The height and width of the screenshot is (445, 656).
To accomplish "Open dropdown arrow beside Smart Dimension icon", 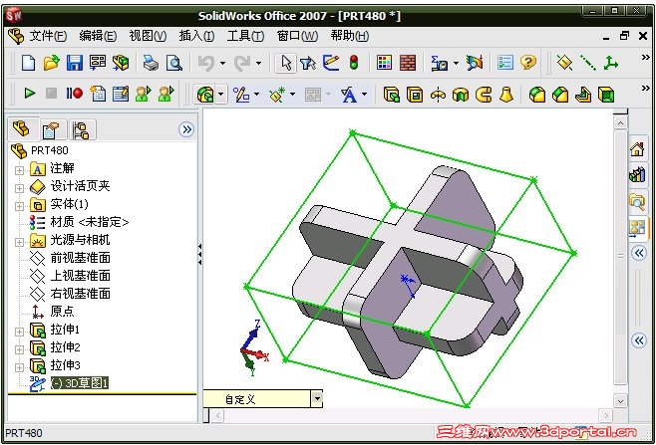I will [256, 95].
